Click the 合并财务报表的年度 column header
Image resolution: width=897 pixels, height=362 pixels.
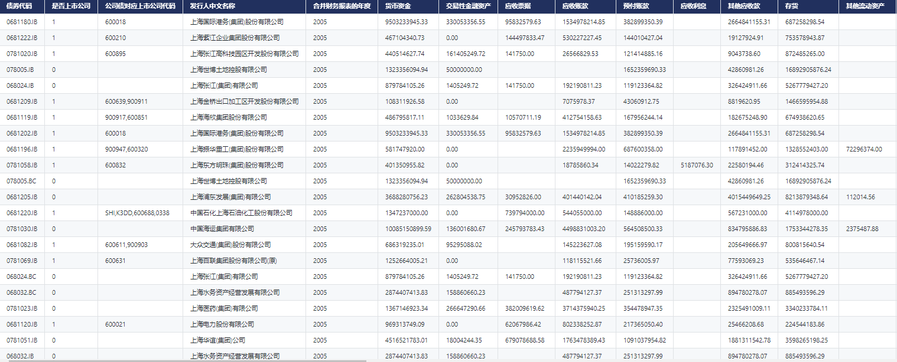tap(342, 6)
